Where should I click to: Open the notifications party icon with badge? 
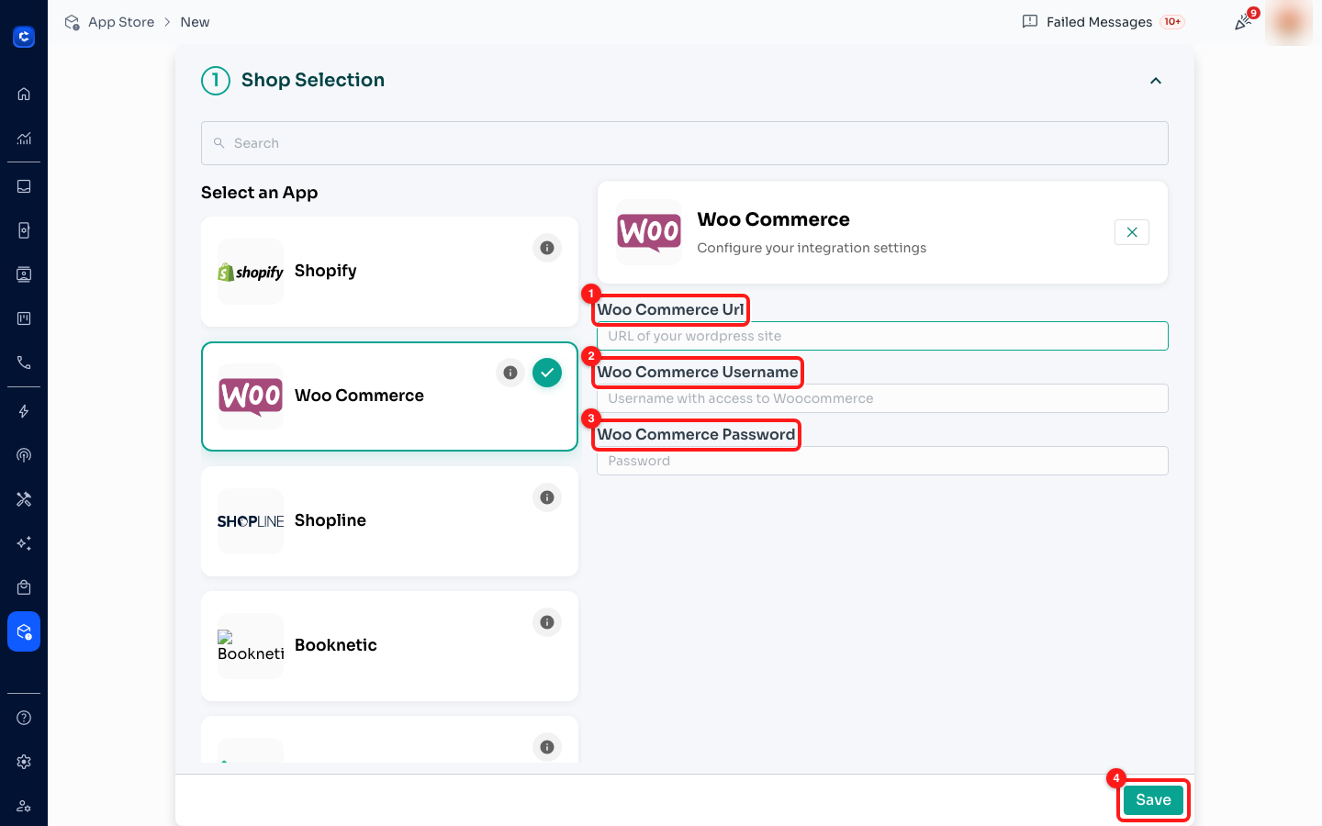[x=1244, y=22]
